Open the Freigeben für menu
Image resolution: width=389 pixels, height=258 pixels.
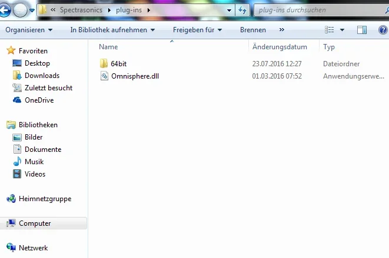[x=197, y=30]
